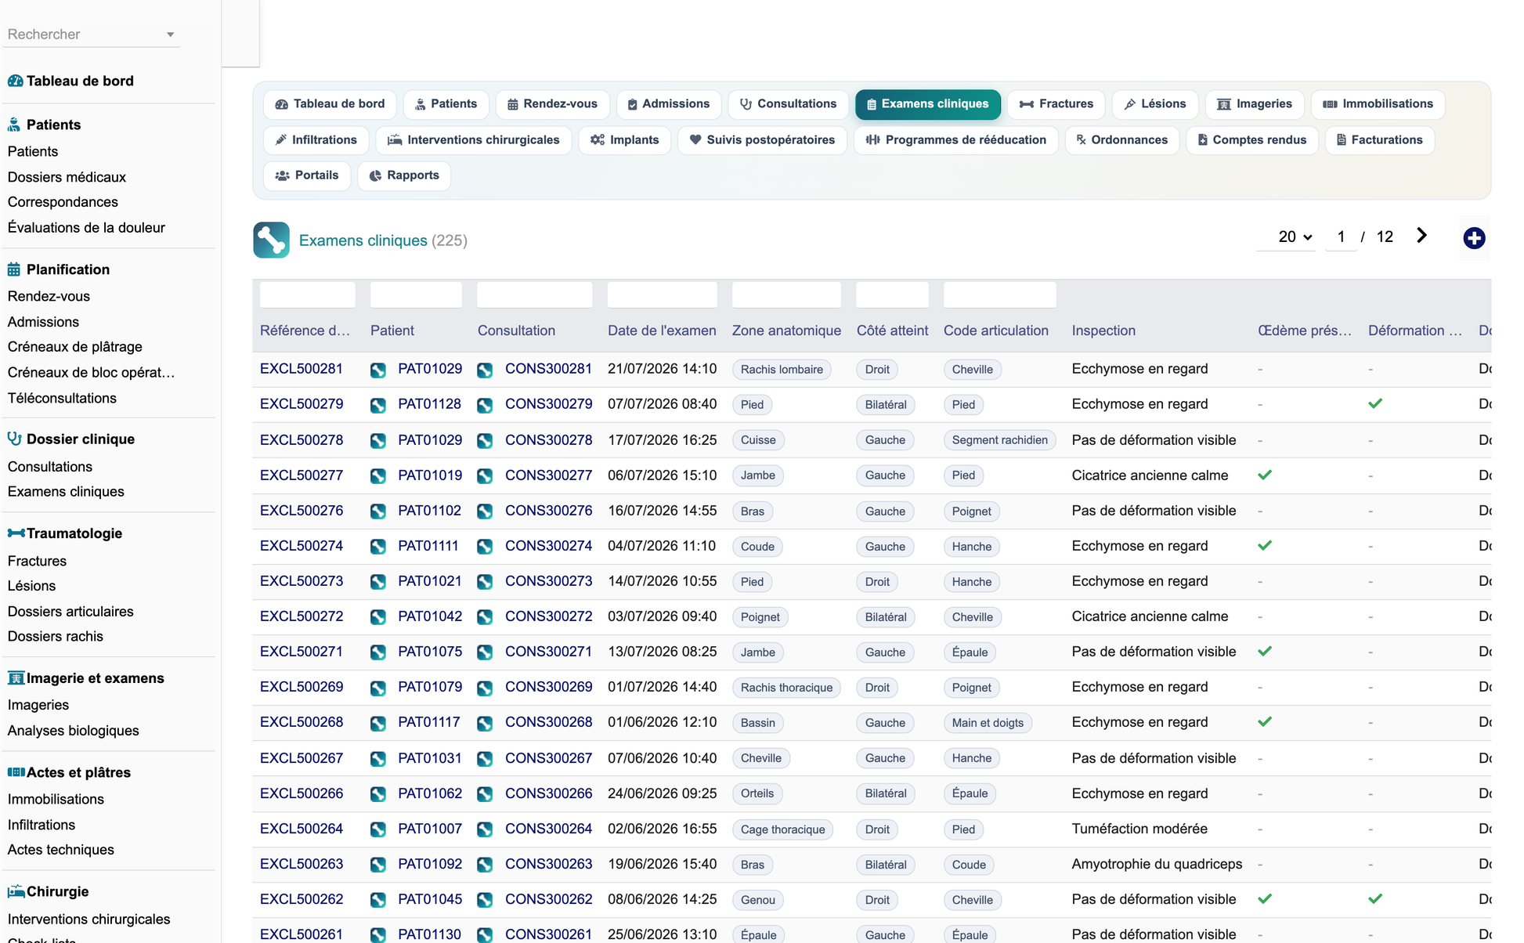Image resolution: width=1524 pixels, height=943 pixels.
Task: Open the Ordonnances tab
Action: tap(1122, 140)
